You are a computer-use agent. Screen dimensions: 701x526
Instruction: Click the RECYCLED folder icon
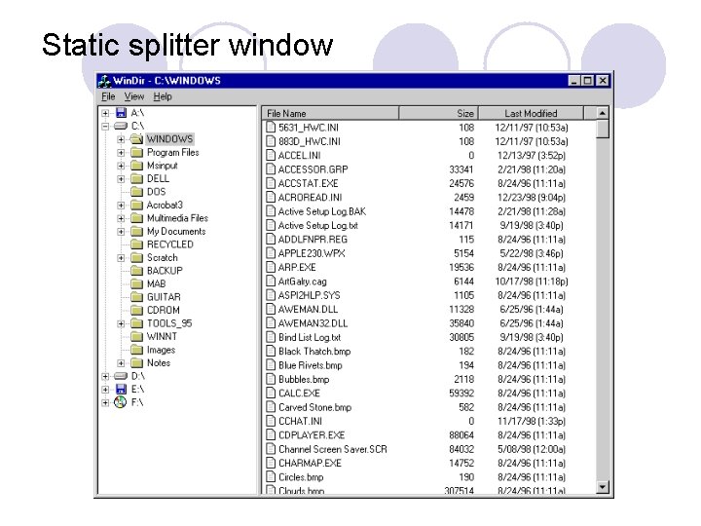point(136,244)
